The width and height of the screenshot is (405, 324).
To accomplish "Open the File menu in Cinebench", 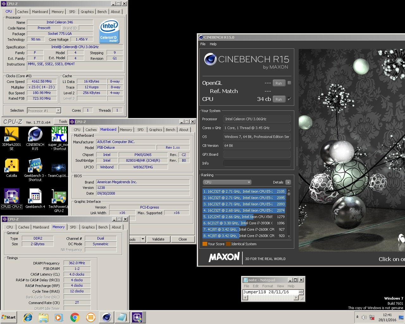I will [203, 44].
